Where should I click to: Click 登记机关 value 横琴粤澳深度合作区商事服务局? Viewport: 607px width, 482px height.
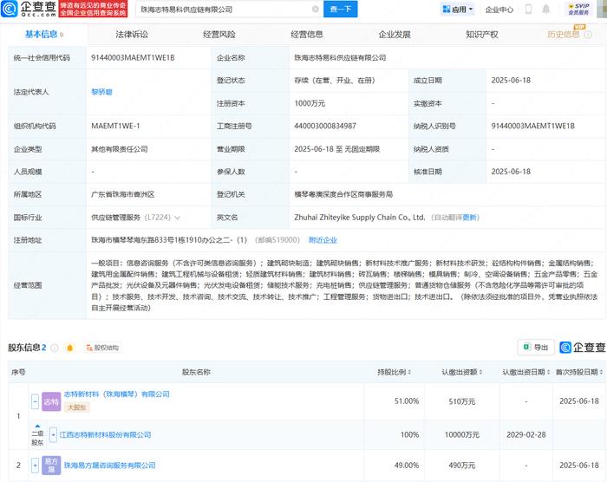point(343,194)
